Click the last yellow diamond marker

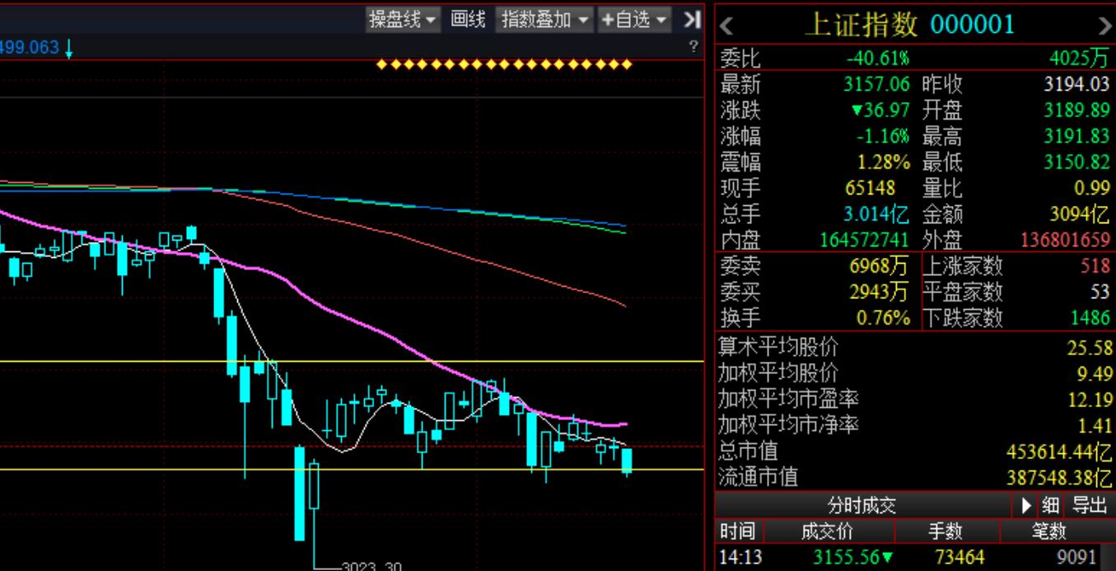pyautogui.click(x=628, y=64)
